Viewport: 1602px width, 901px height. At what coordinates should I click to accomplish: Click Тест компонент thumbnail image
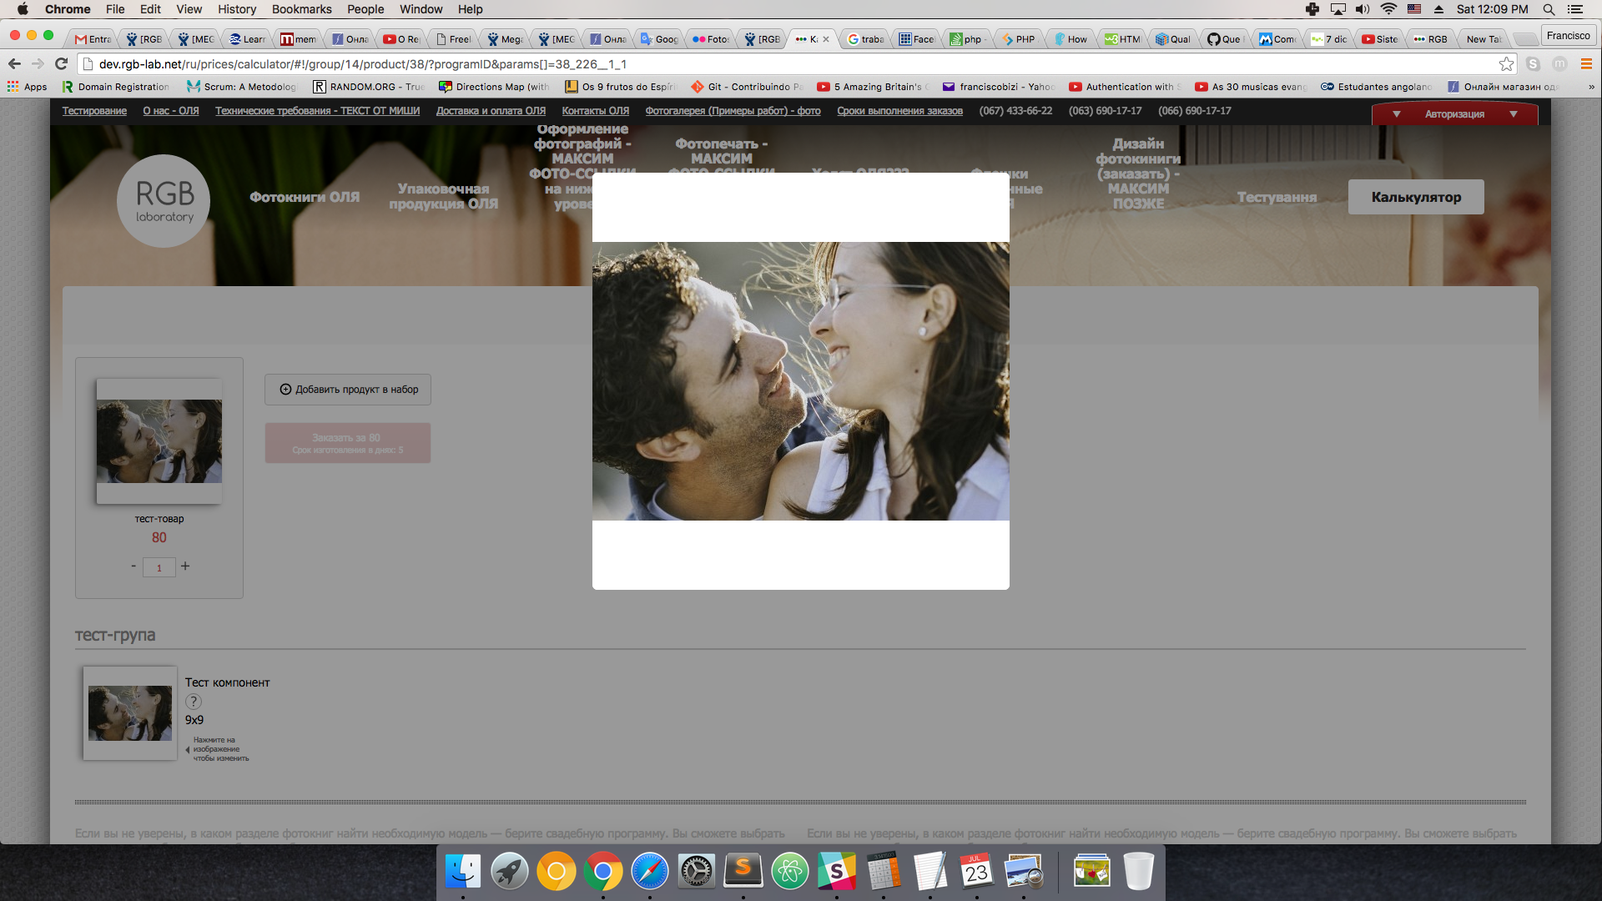130,712
